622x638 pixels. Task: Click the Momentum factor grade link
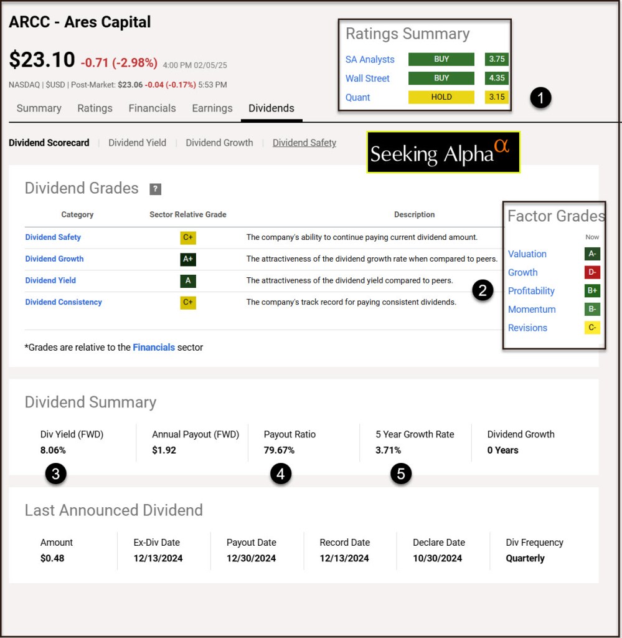532,310
